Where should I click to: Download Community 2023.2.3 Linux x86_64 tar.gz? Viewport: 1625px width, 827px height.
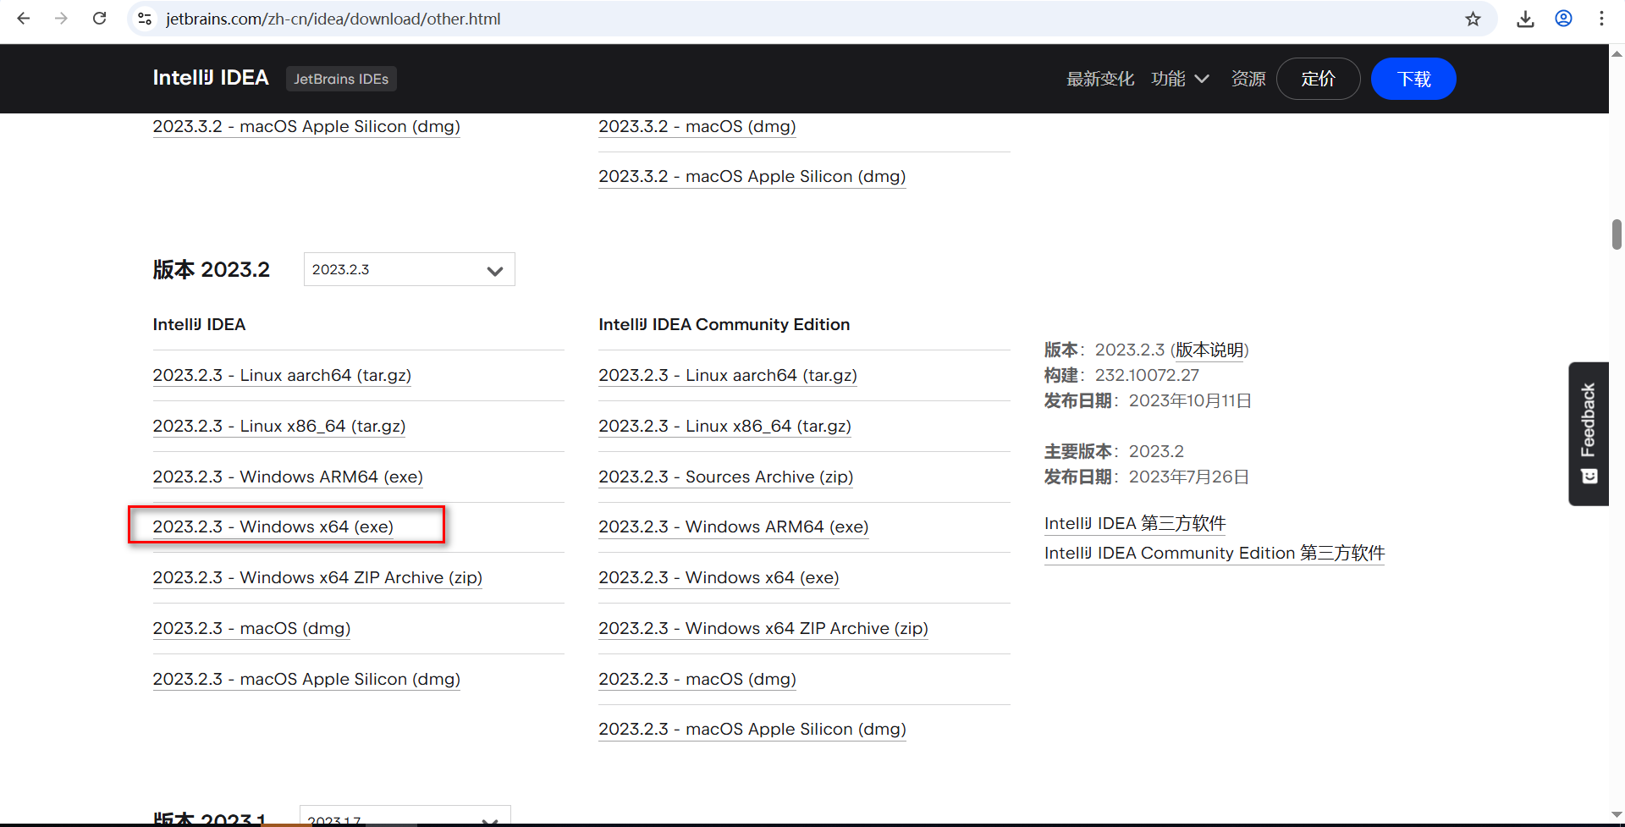tap(725, 426)
